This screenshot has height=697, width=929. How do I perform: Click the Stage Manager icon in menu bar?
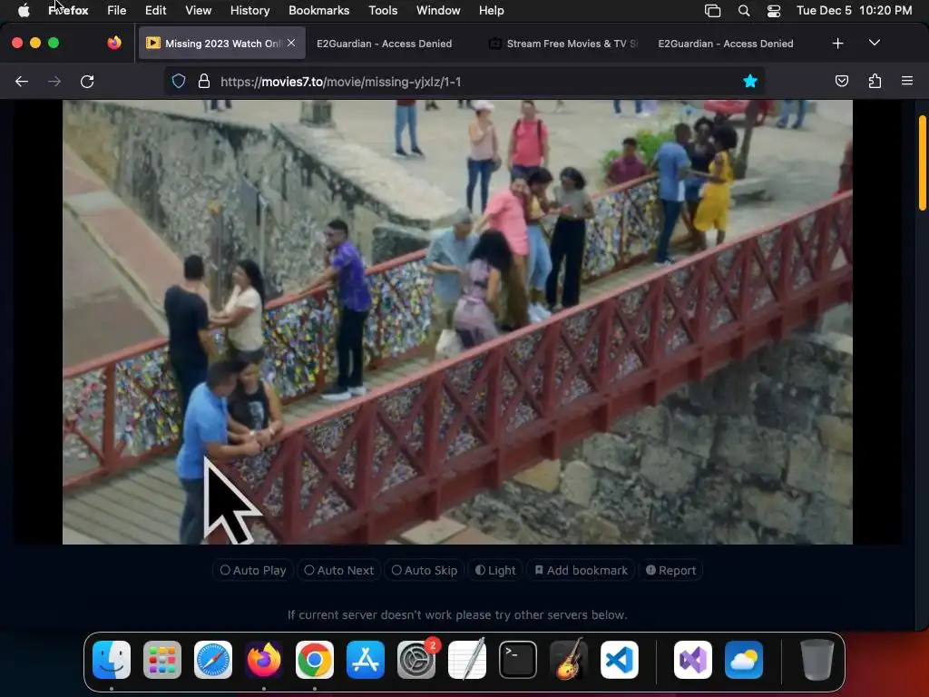[713, 11]
